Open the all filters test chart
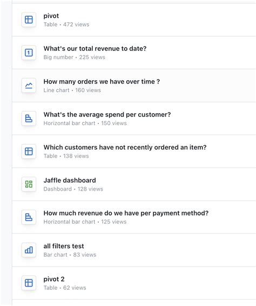 (64, 246)
